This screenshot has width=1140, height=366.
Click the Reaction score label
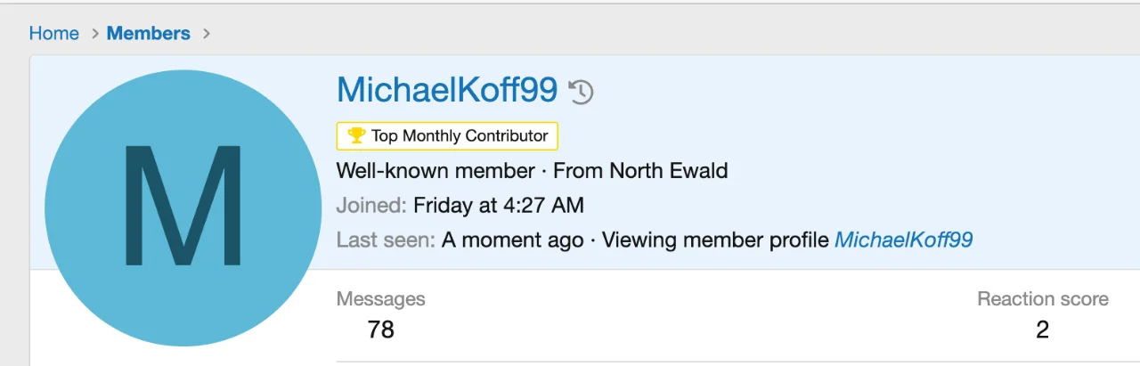[1042, 299]
